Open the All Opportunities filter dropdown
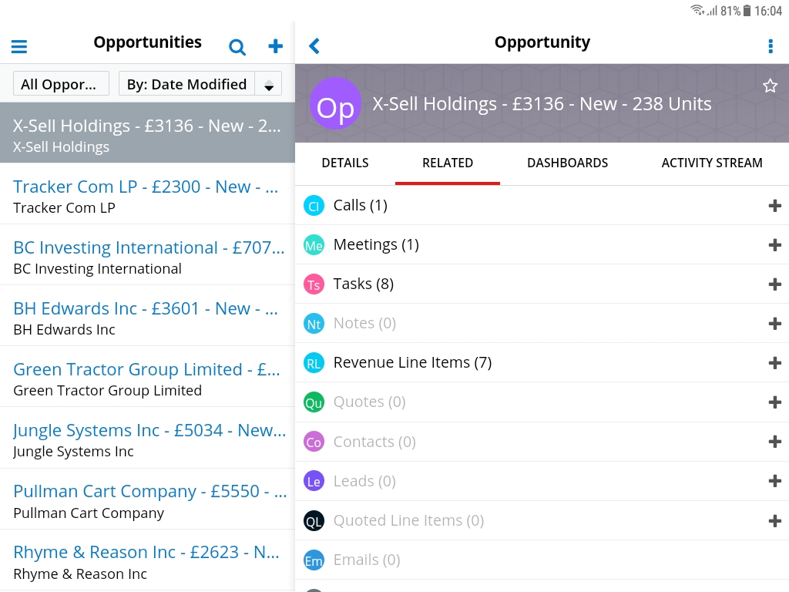This screenshot has height=592, width=789. pyautogui.click(x=61, y=84)
